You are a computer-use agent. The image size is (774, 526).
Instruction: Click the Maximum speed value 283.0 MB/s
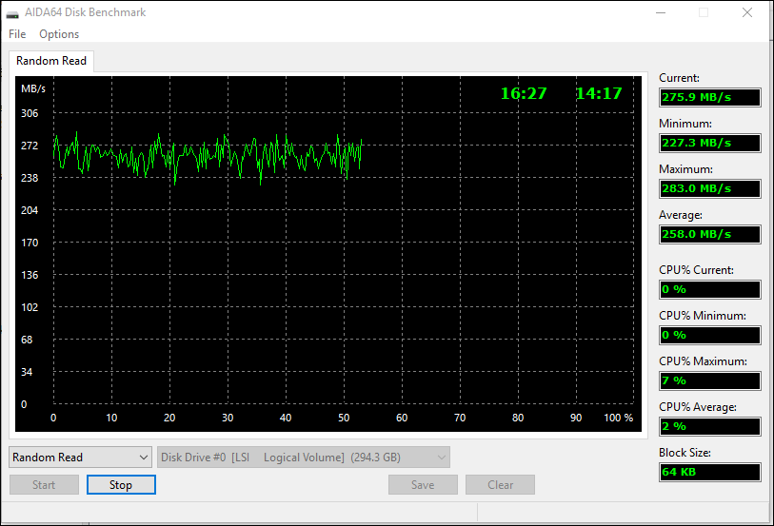710,188
